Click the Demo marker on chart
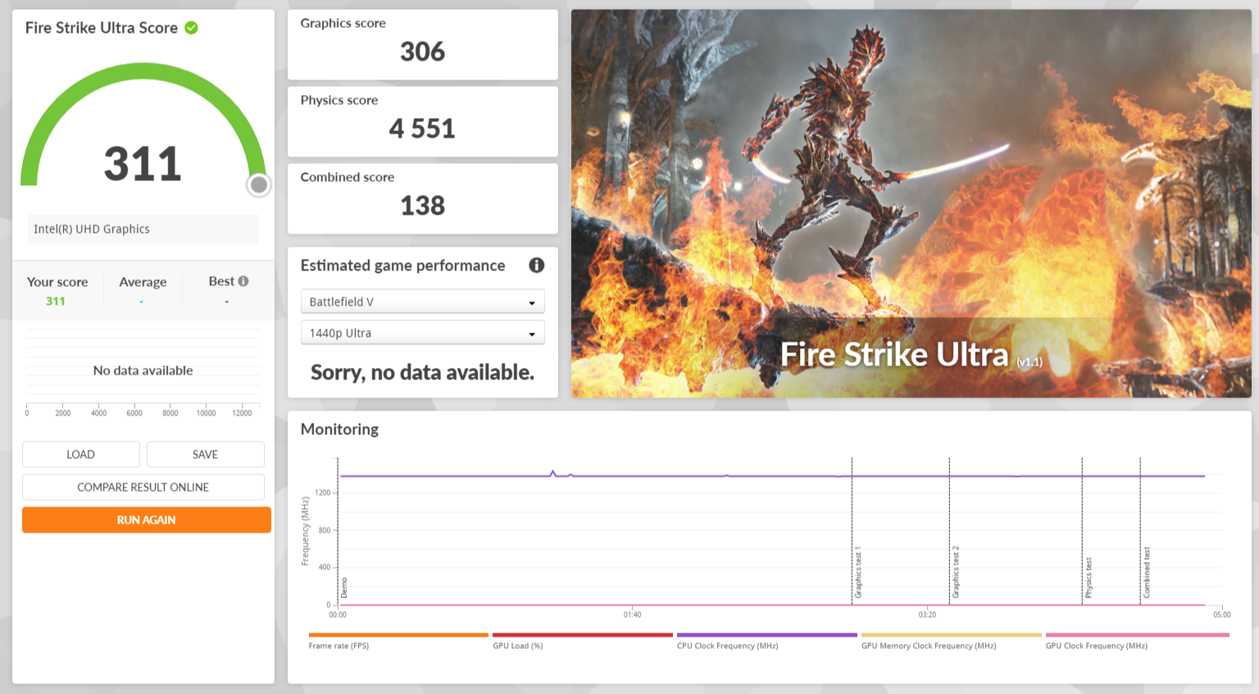The width and height of the screenshot is (1259, 694). click(344, 588)
